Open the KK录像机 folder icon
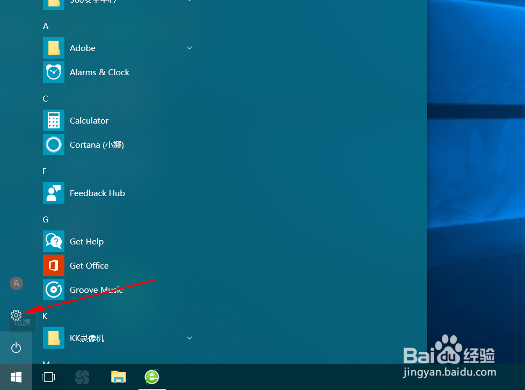525x390 pixels. tap(54, 338)
